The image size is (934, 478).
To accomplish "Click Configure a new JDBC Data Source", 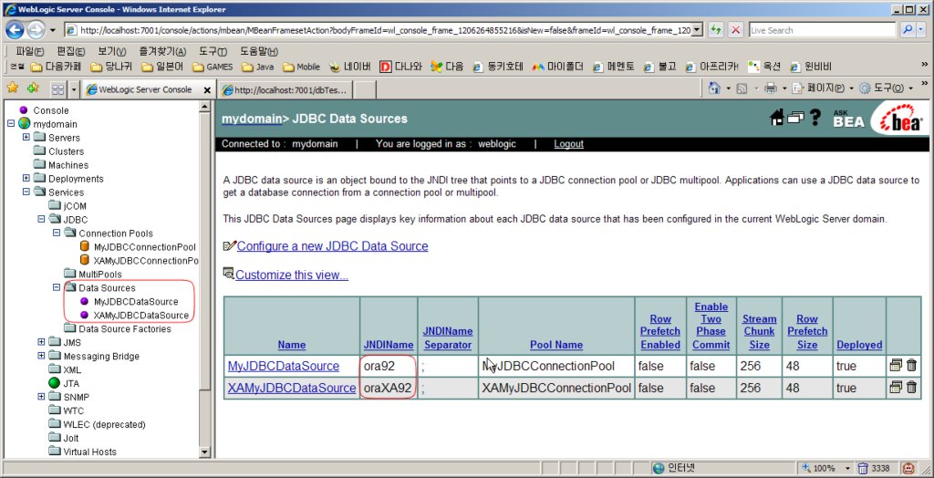I will point(332,246).
